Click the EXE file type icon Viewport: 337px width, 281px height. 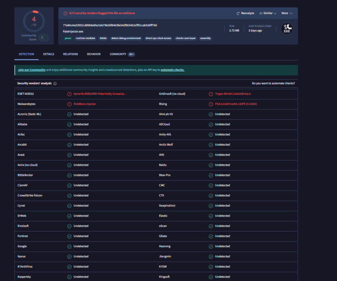(287, 28)
